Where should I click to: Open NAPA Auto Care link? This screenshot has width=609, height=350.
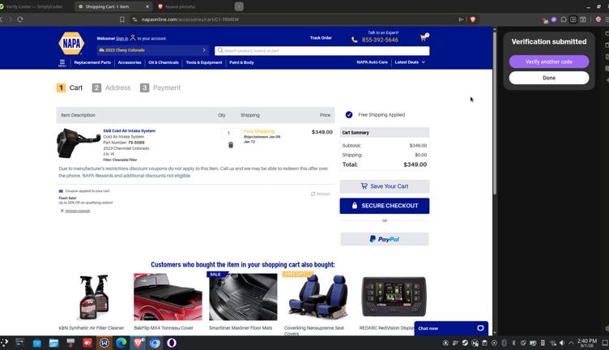pos(372,62)
